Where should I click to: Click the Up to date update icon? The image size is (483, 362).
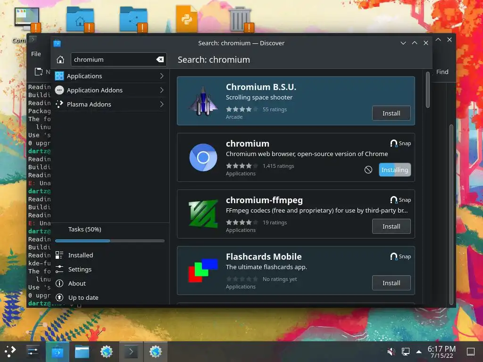[59, 297]
